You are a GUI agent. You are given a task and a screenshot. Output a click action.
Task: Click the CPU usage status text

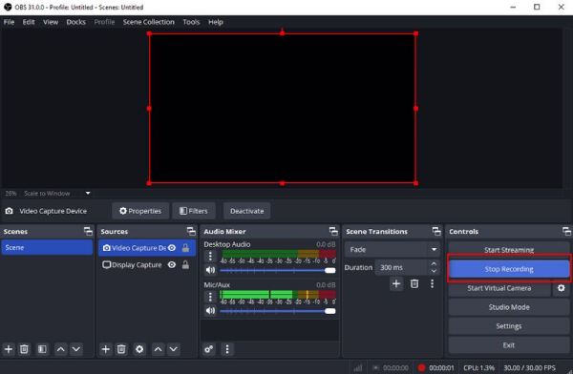point(478,367)
